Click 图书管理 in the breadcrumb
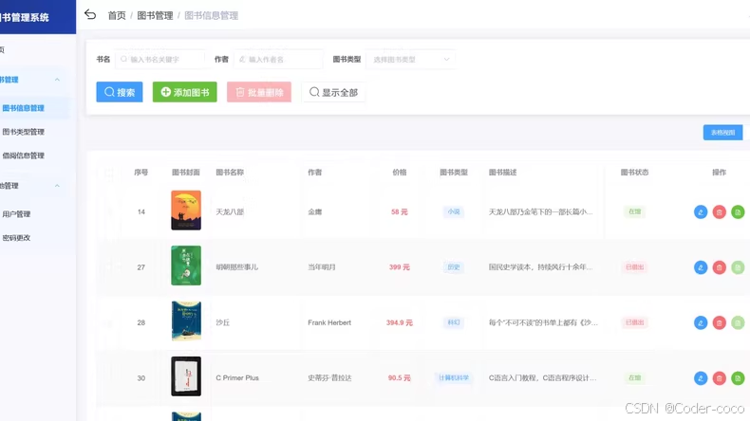The height and width of the screenshot is (421, 750). pyautogui.click(x=155, y=15)
